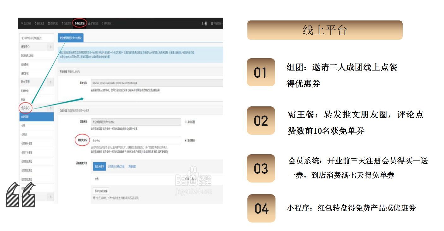
Task: Collapse the 粉丝管理 sidebar section
Action: coord(51,82)
